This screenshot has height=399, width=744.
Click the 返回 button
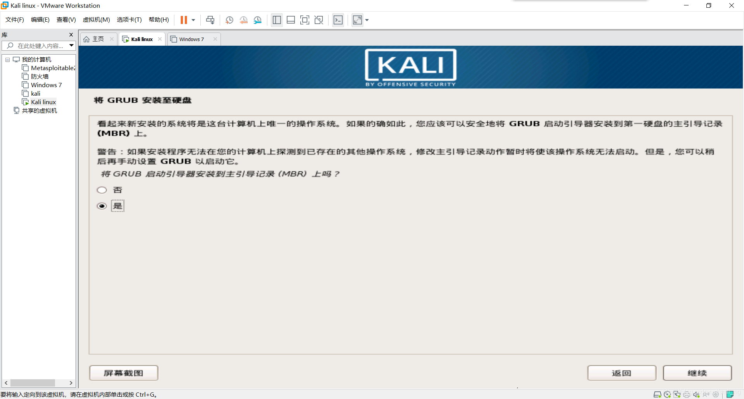click(622, 373)
